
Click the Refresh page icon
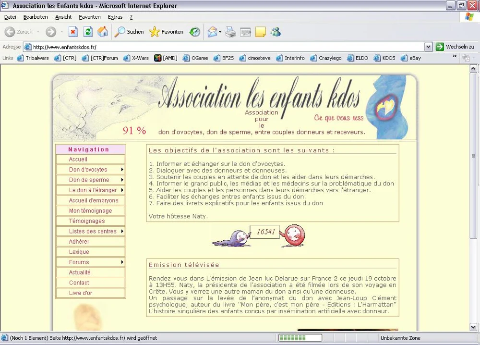(x=88, y=32)
